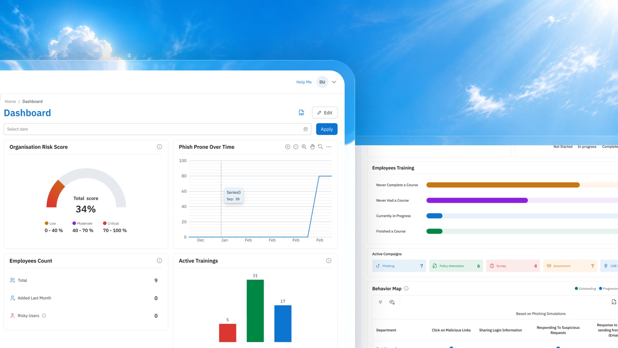Export the dashboard as PDF
The image size is (618, 348).
pos(301,113)
